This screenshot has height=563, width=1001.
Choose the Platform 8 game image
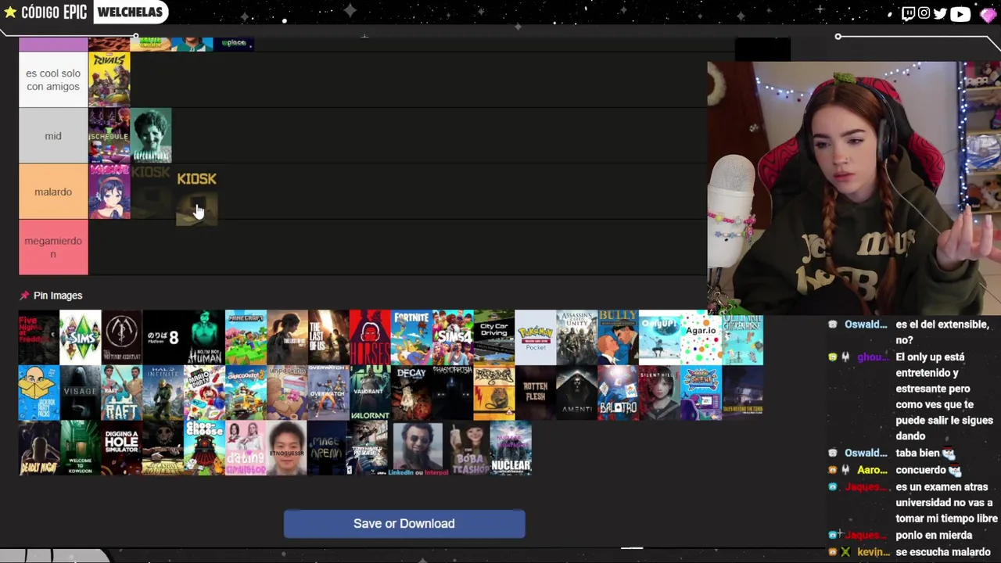(x=163, y=338)
